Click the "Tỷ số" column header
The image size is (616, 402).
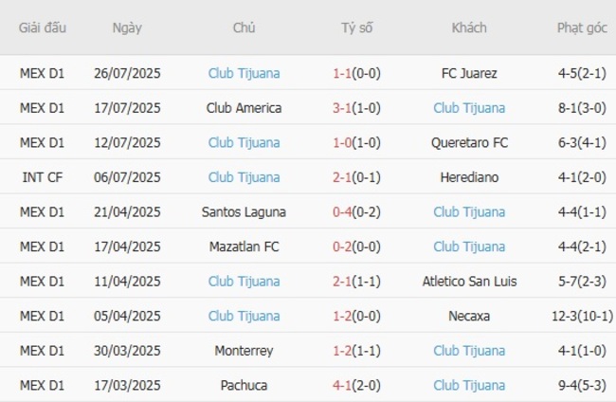coord(357,27)
